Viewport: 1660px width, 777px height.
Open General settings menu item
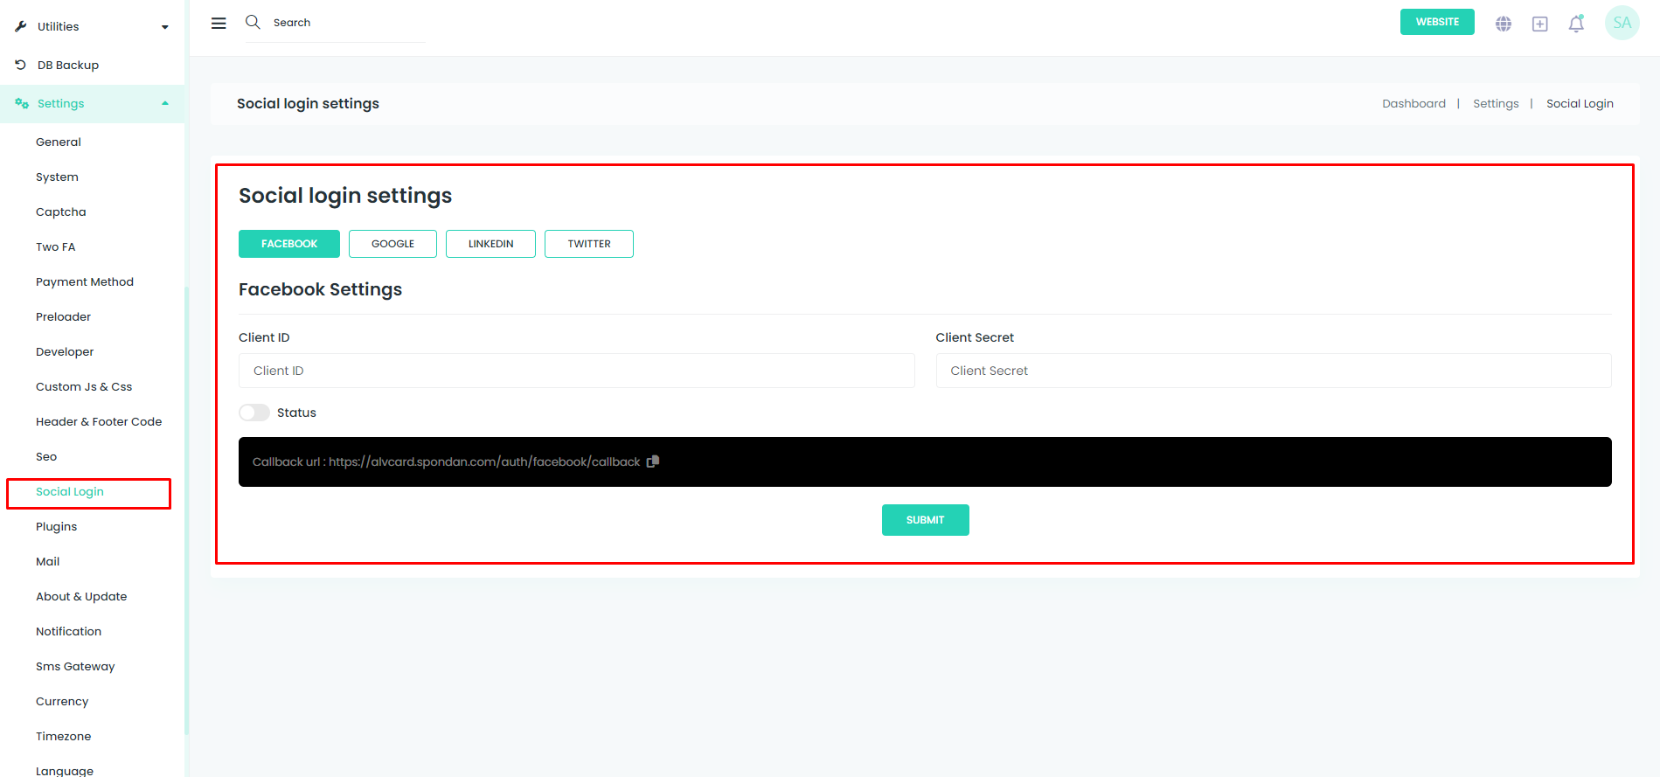(59, 142)
